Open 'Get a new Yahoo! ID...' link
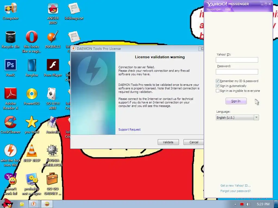Viewport: 278px width, 208px height. pos(235,186)
